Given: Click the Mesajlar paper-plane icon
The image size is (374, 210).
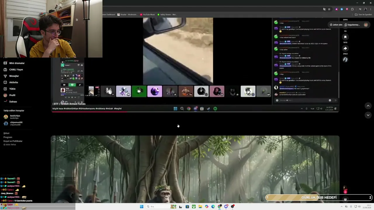Looking at the screenshot, I should [x=5, y=76].
